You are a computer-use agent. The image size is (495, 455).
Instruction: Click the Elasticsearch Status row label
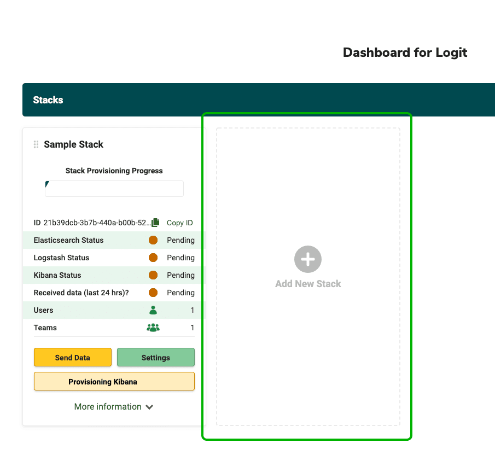point(68,240)
